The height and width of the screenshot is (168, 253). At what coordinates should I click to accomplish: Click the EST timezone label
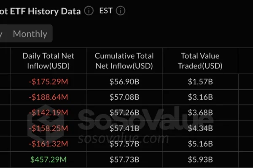(105, 11)
